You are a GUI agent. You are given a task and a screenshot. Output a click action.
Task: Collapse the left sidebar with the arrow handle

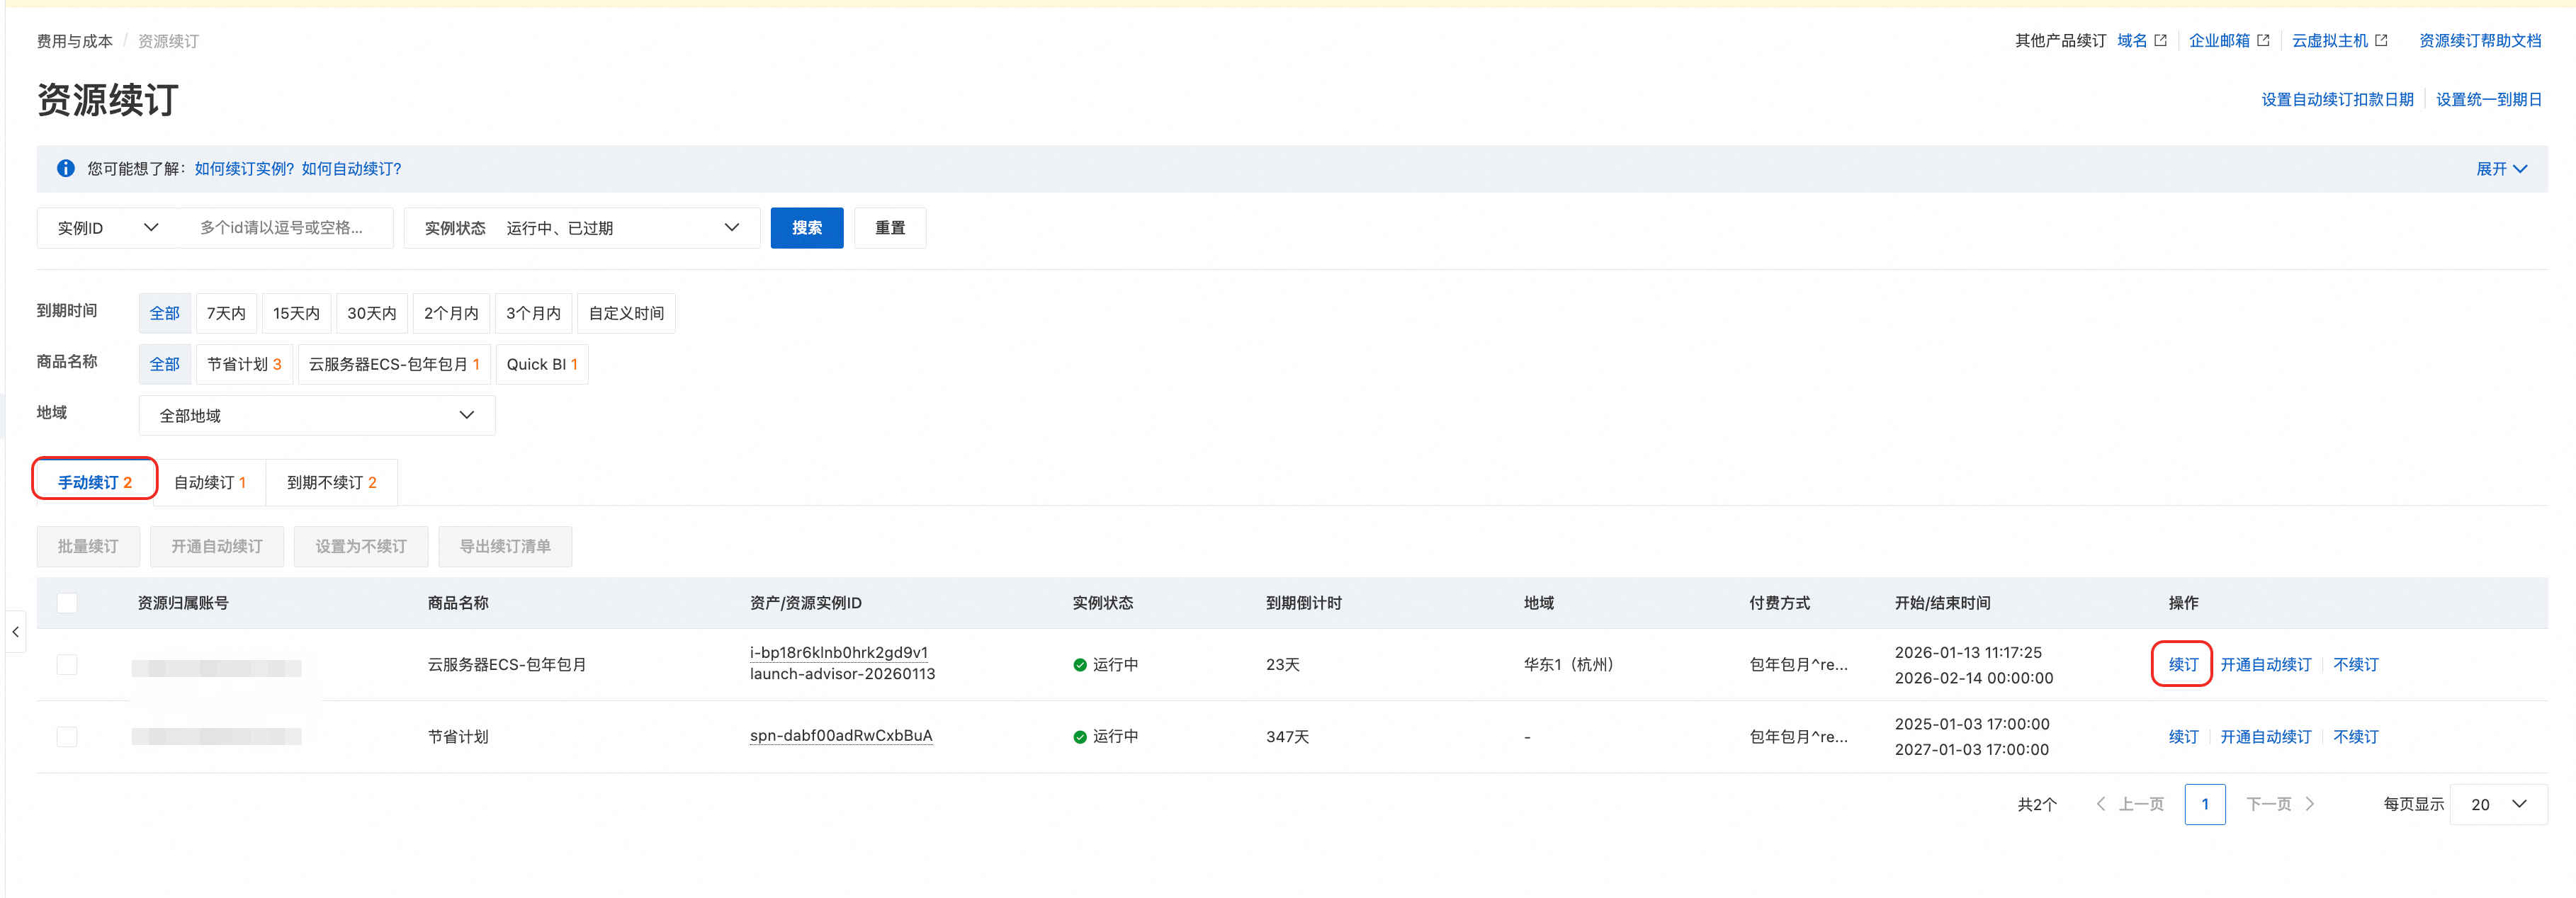pos(15,632)
